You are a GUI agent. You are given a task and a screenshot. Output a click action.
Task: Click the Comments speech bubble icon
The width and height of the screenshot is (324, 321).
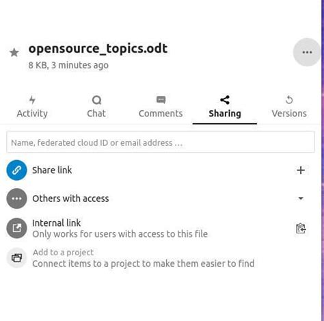pyautogui.click(x=161, y=100)
